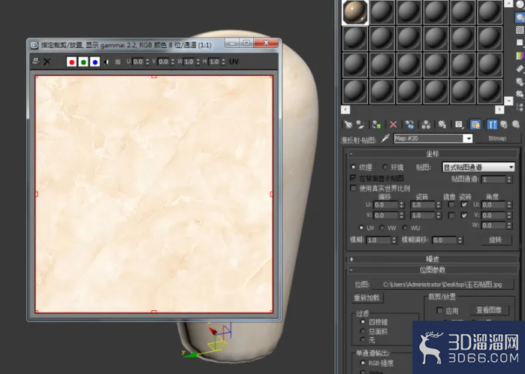Toggle 在背面显示贴图 checkbox
This screenshot has height=374, width=525.
[x=353, y=178]
